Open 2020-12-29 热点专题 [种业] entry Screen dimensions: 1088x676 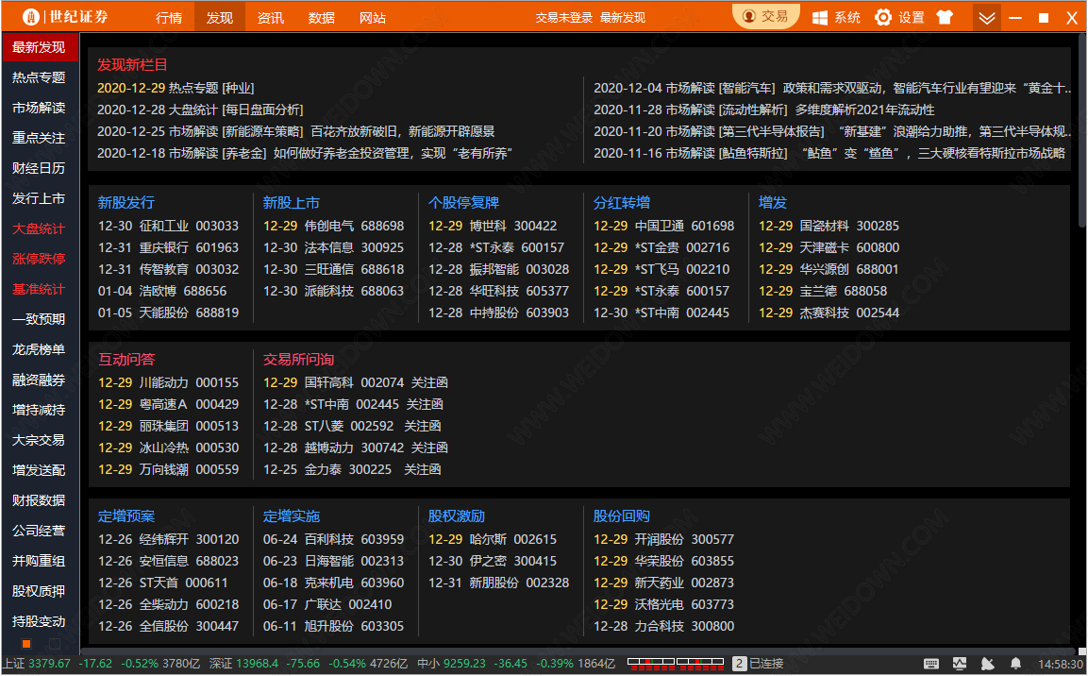(x=176, y=88)
